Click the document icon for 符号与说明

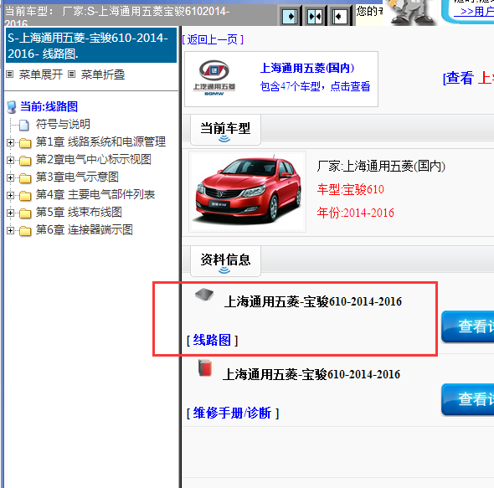[24, 125]
